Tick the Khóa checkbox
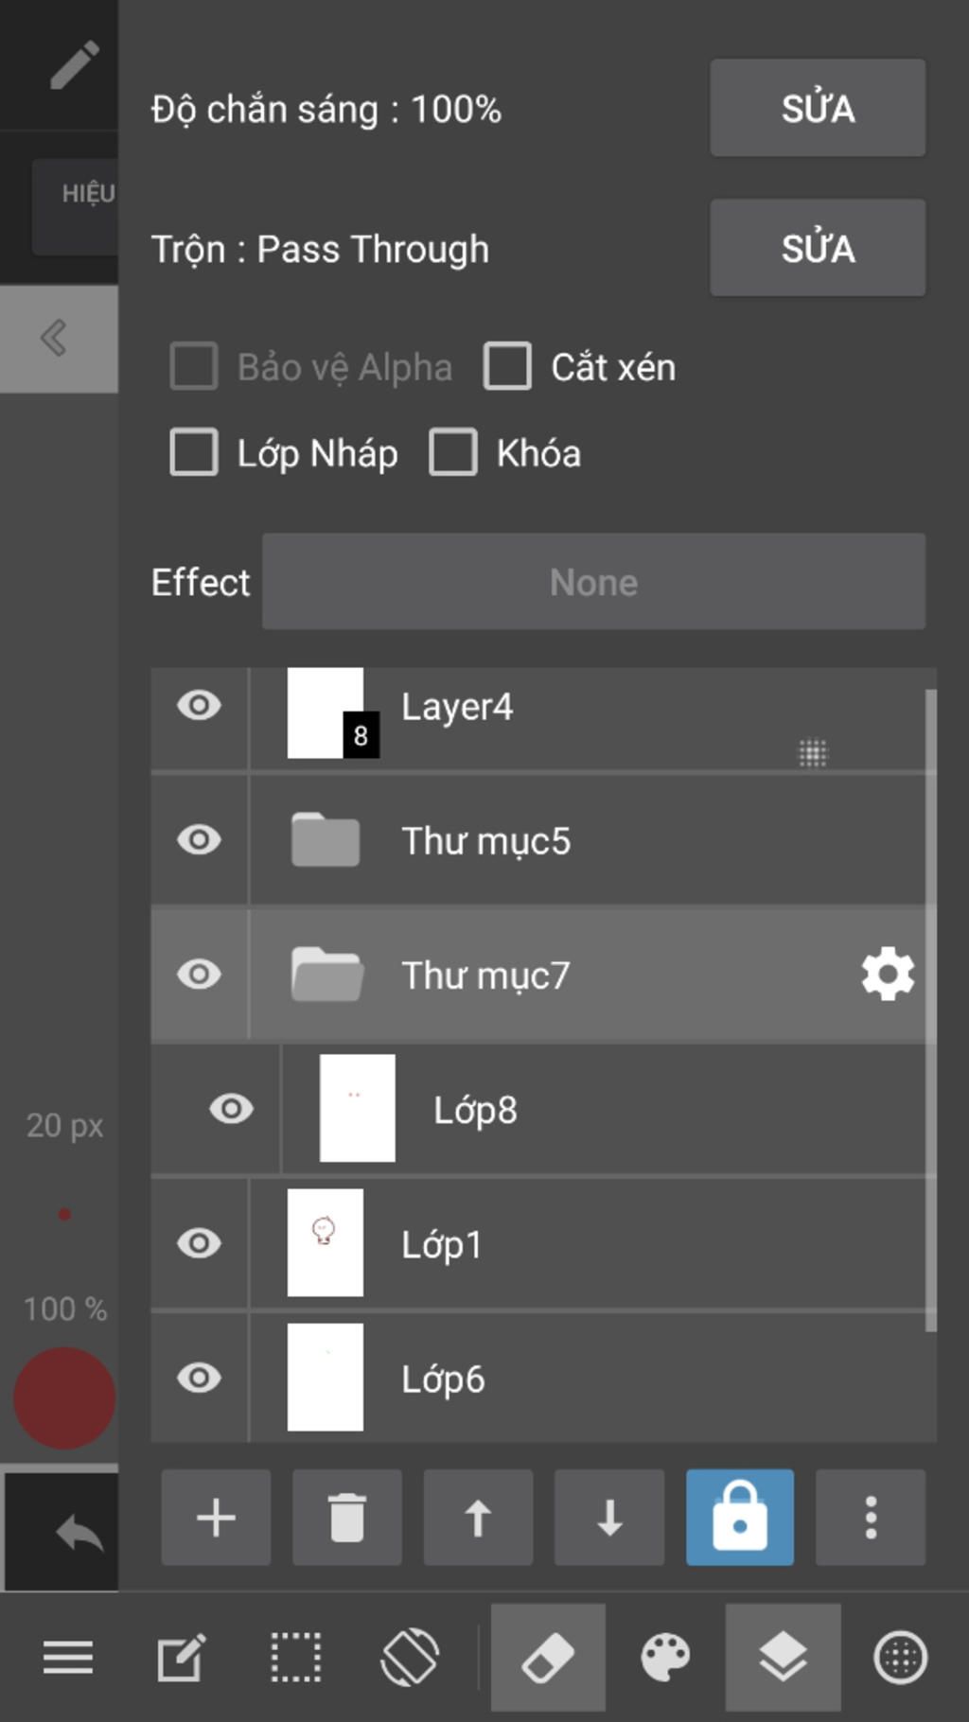 point(453,452)
